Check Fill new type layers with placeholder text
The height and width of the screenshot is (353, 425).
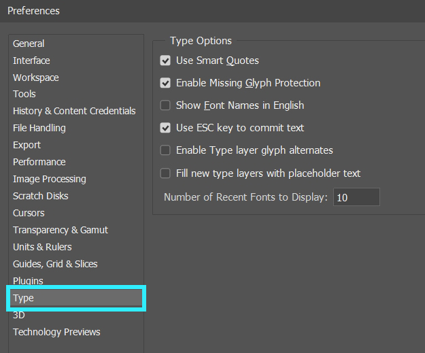[x=165, y=173]
